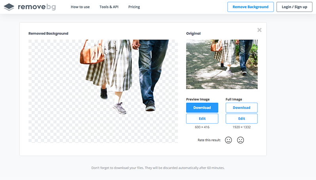Click the '600 × 416' size text

pyautogui.click(x=202, y=127)
